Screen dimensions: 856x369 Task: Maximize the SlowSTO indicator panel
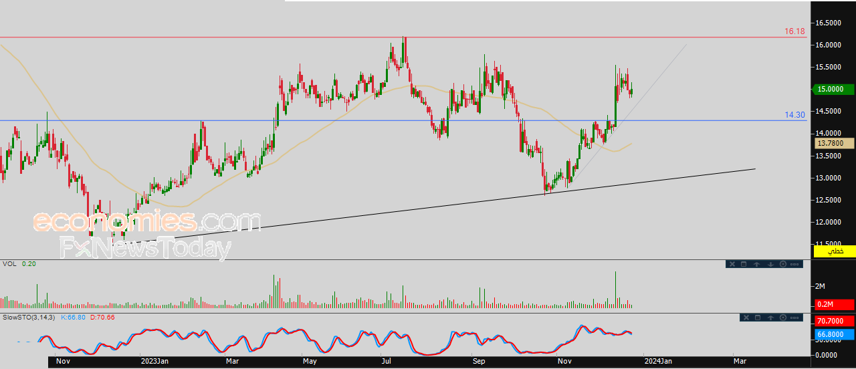point(758,318)
